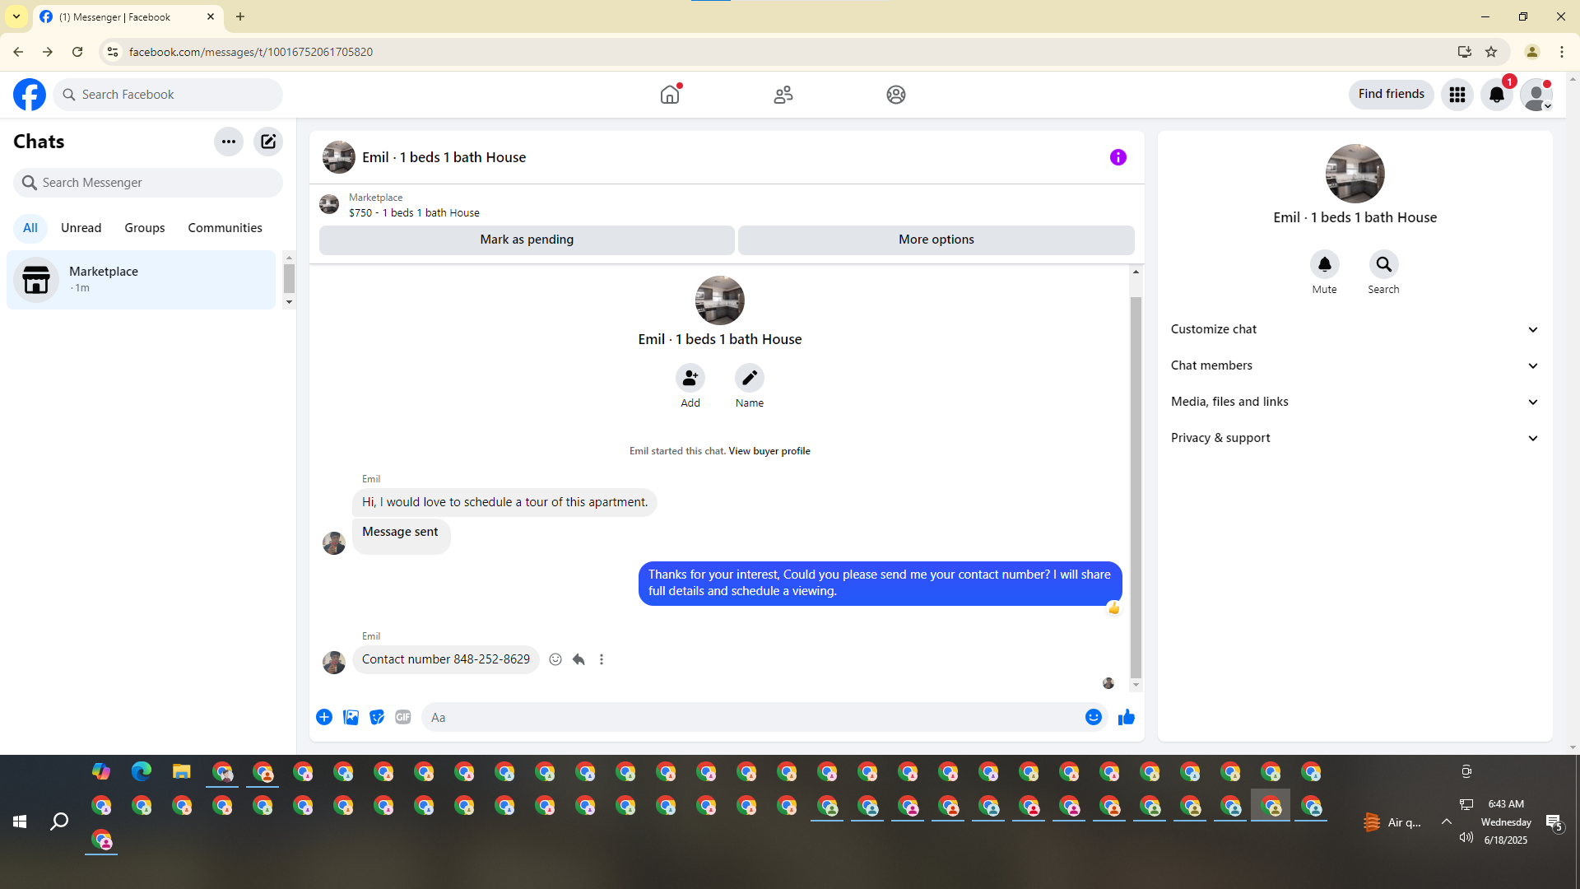Open Windows taskbar search
Screen dimensions: 1580x889
click(59, 822)
